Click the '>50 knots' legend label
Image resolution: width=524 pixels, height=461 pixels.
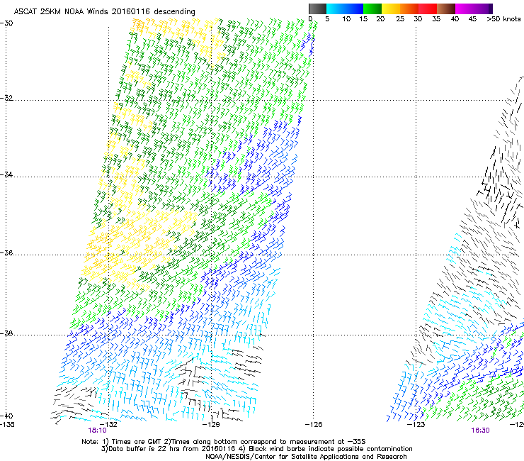(503, 19)
